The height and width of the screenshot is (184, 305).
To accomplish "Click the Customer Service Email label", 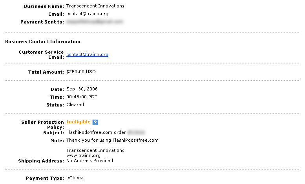I will pyautogui.click(x=41, y=54).
